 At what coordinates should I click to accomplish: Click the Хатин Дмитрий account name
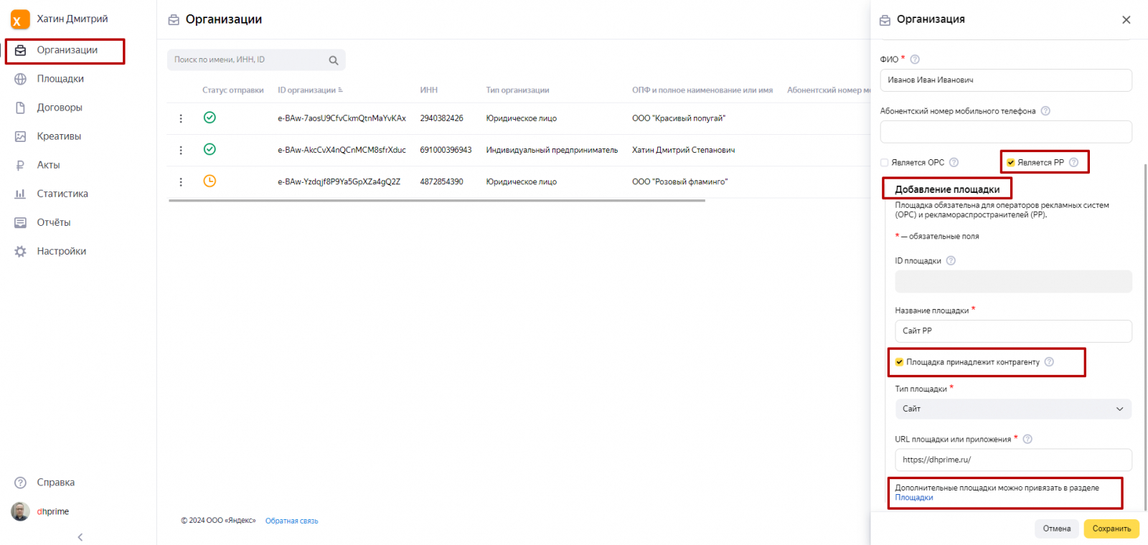(x=72, y=19)
